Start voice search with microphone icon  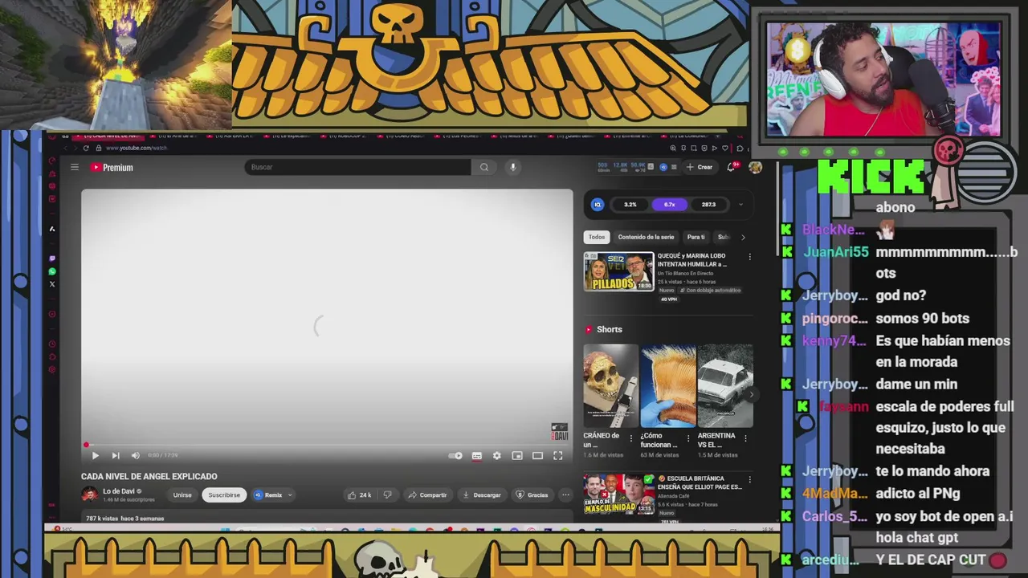tap(513, 167)
